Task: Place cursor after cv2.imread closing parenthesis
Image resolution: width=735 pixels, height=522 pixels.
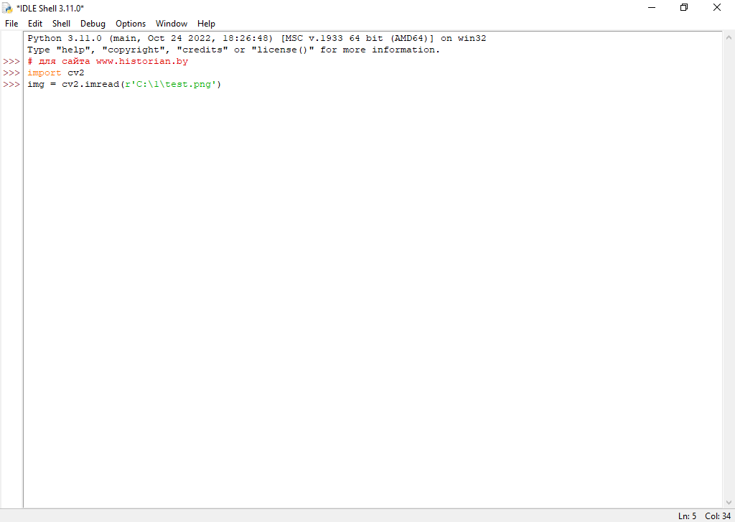Action: (x=223, y=85)
